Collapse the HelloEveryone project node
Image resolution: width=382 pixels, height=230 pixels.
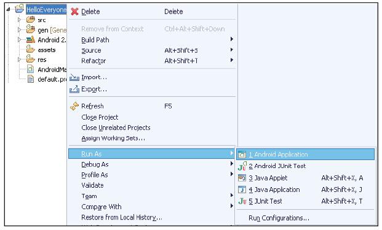click(x=8, y=9)
